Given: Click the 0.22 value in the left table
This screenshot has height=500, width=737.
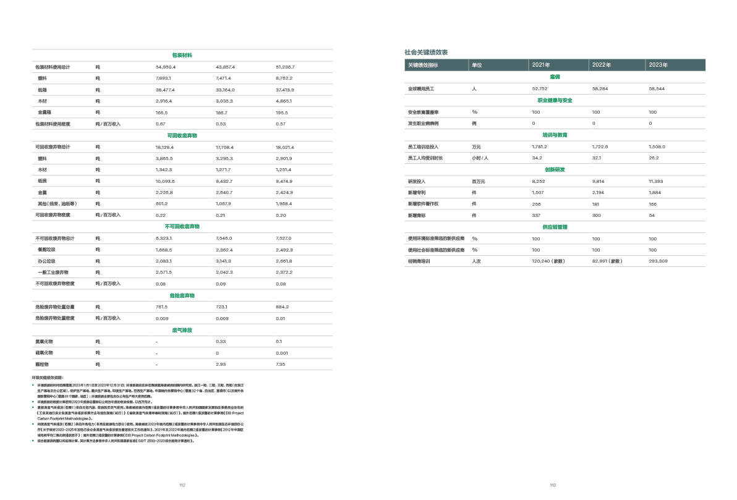Looking at the screenshot, I should (160, 214).
